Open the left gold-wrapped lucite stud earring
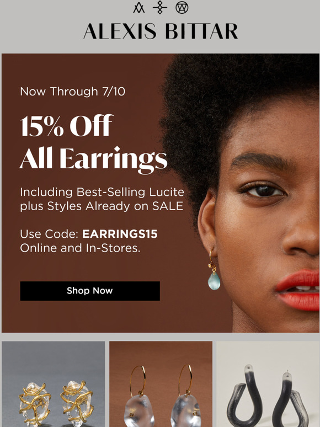This screenshot has height=427, width=320. (35, 404)
